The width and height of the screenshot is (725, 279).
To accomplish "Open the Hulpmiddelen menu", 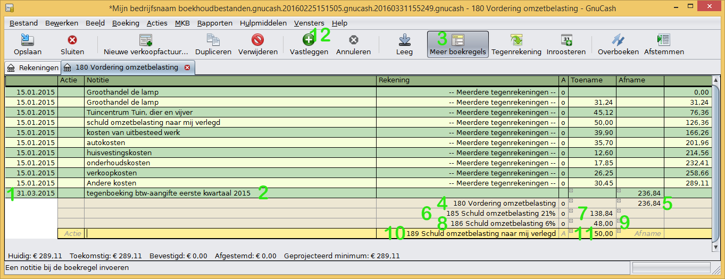I will 263,23.
